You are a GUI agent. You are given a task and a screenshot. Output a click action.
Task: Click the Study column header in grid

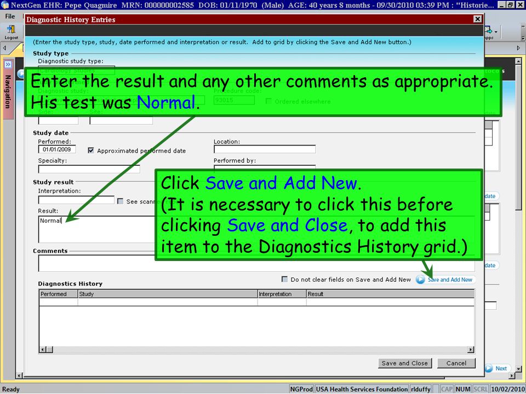[x=168, y=294]
